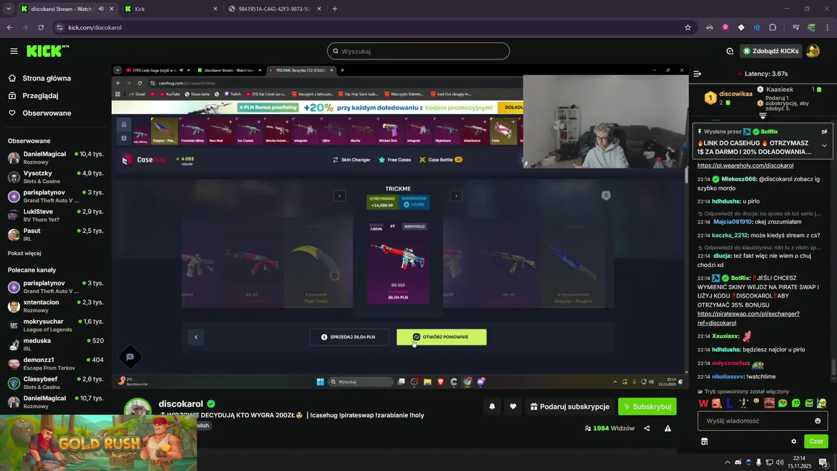Open the chat settings gear
837x471 pixels.
[794, 442]
